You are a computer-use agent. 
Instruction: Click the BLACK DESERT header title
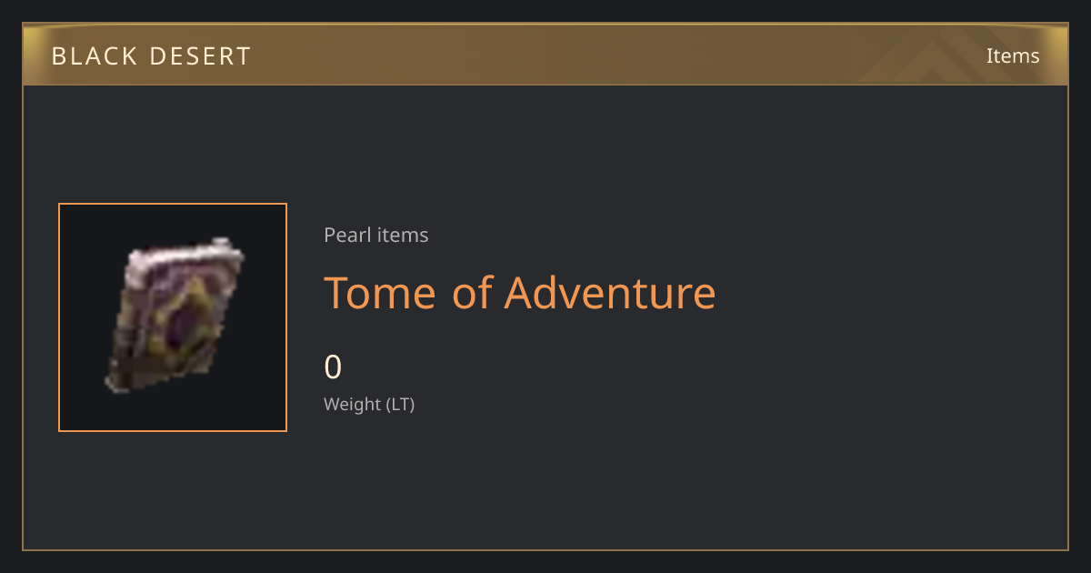151,56
